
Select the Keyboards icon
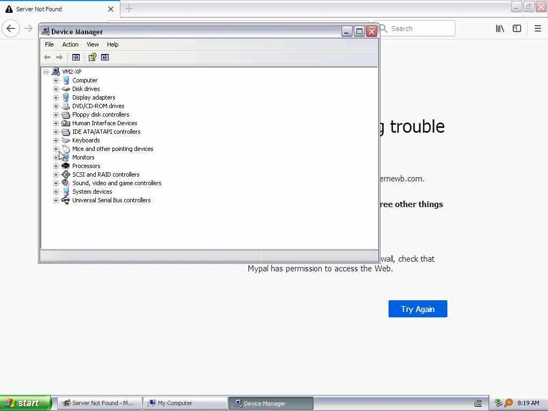click(66, 140)
